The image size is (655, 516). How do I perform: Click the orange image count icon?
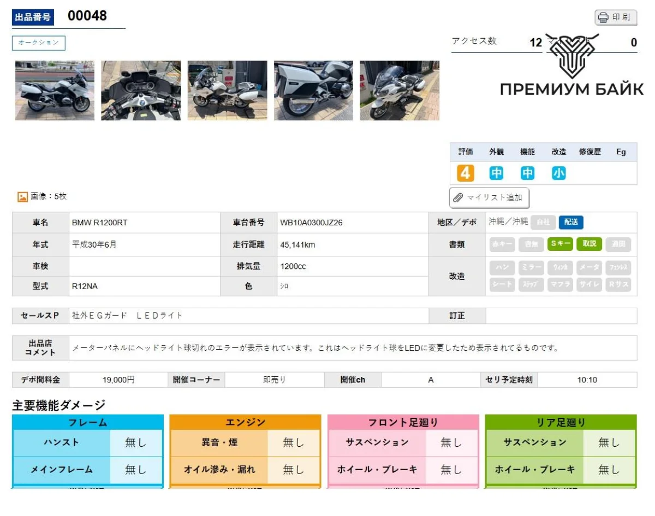coord(22,196)
